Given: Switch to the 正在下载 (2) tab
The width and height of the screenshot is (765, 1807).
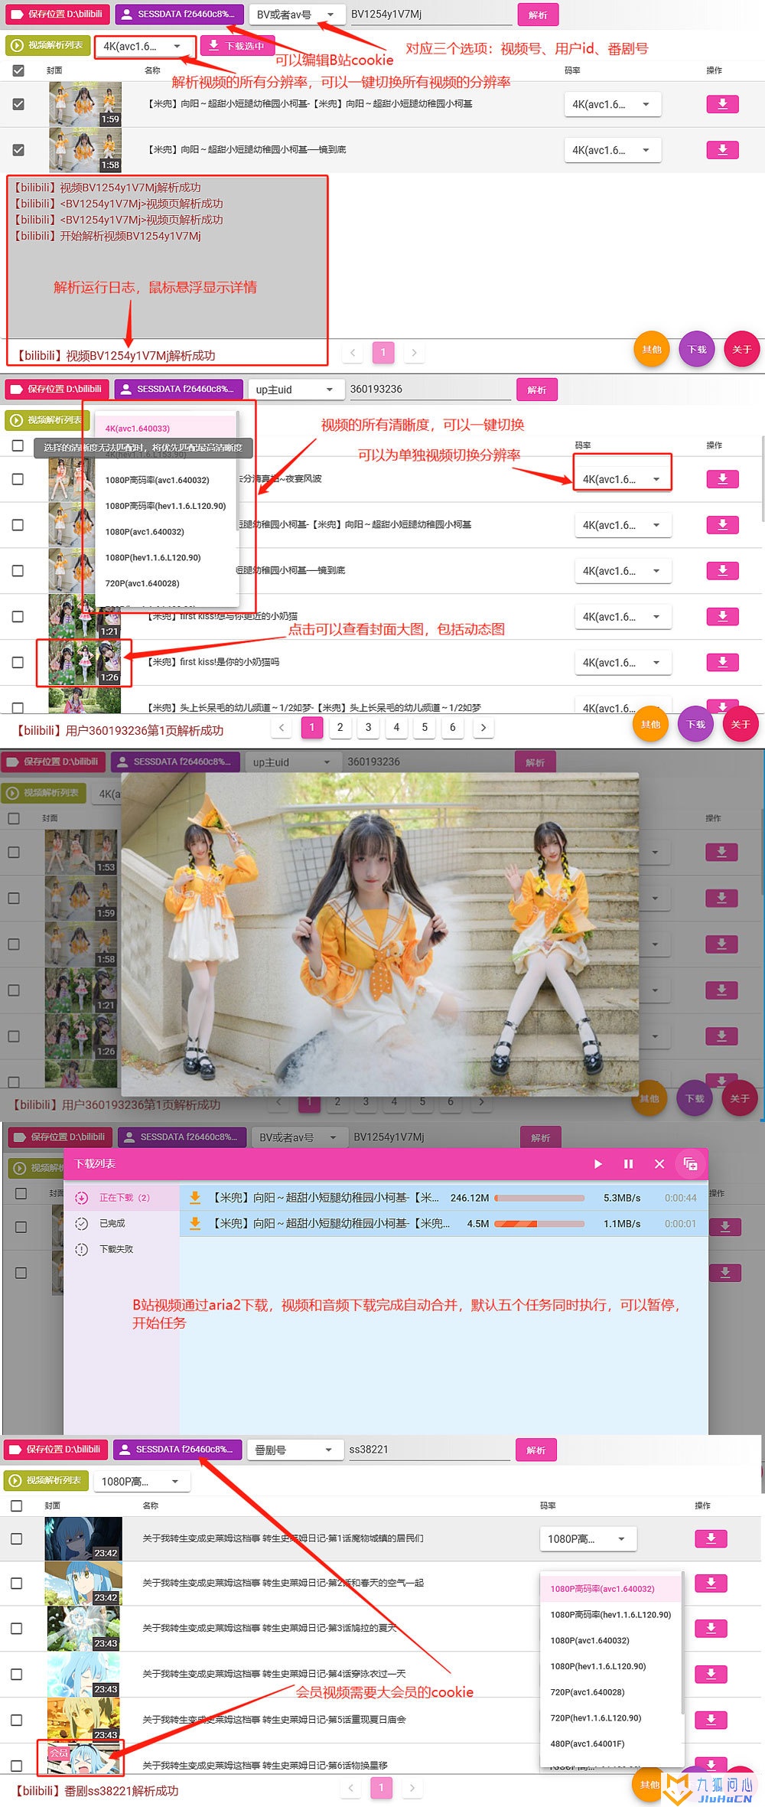Looking at the screenshot, I should pos(121,1198).
